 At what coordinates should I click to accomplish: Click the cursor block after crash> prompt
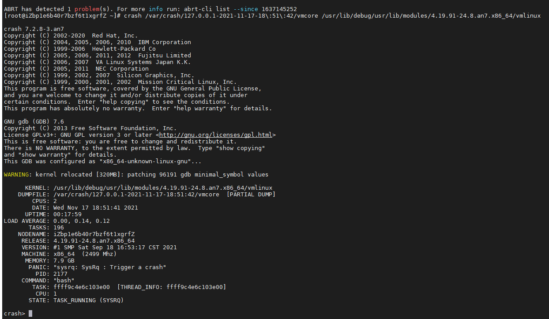pos(30,313)
